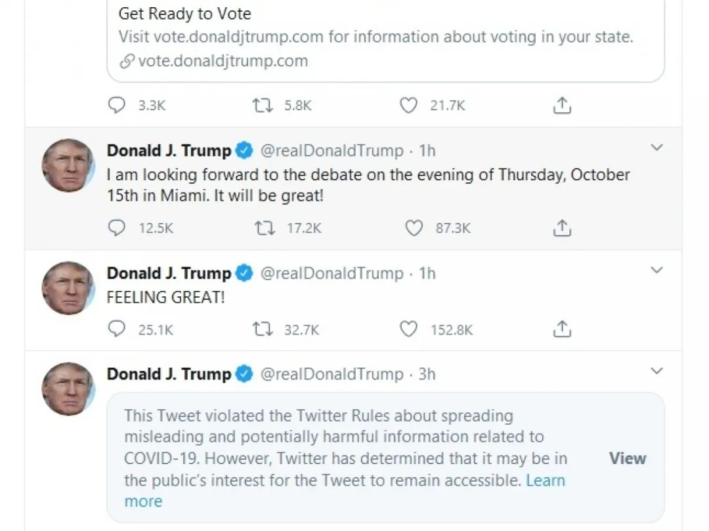
Task: Open options chevron on debate tweet
Action: (x=656, y=147)
